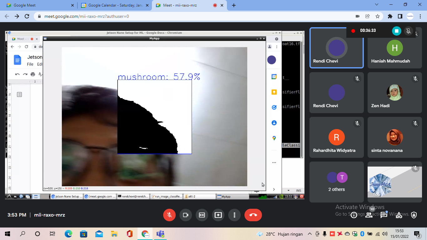Open Windows taskbar search
The width and height of the screenshot is (427, 240).
pos(23,234)
